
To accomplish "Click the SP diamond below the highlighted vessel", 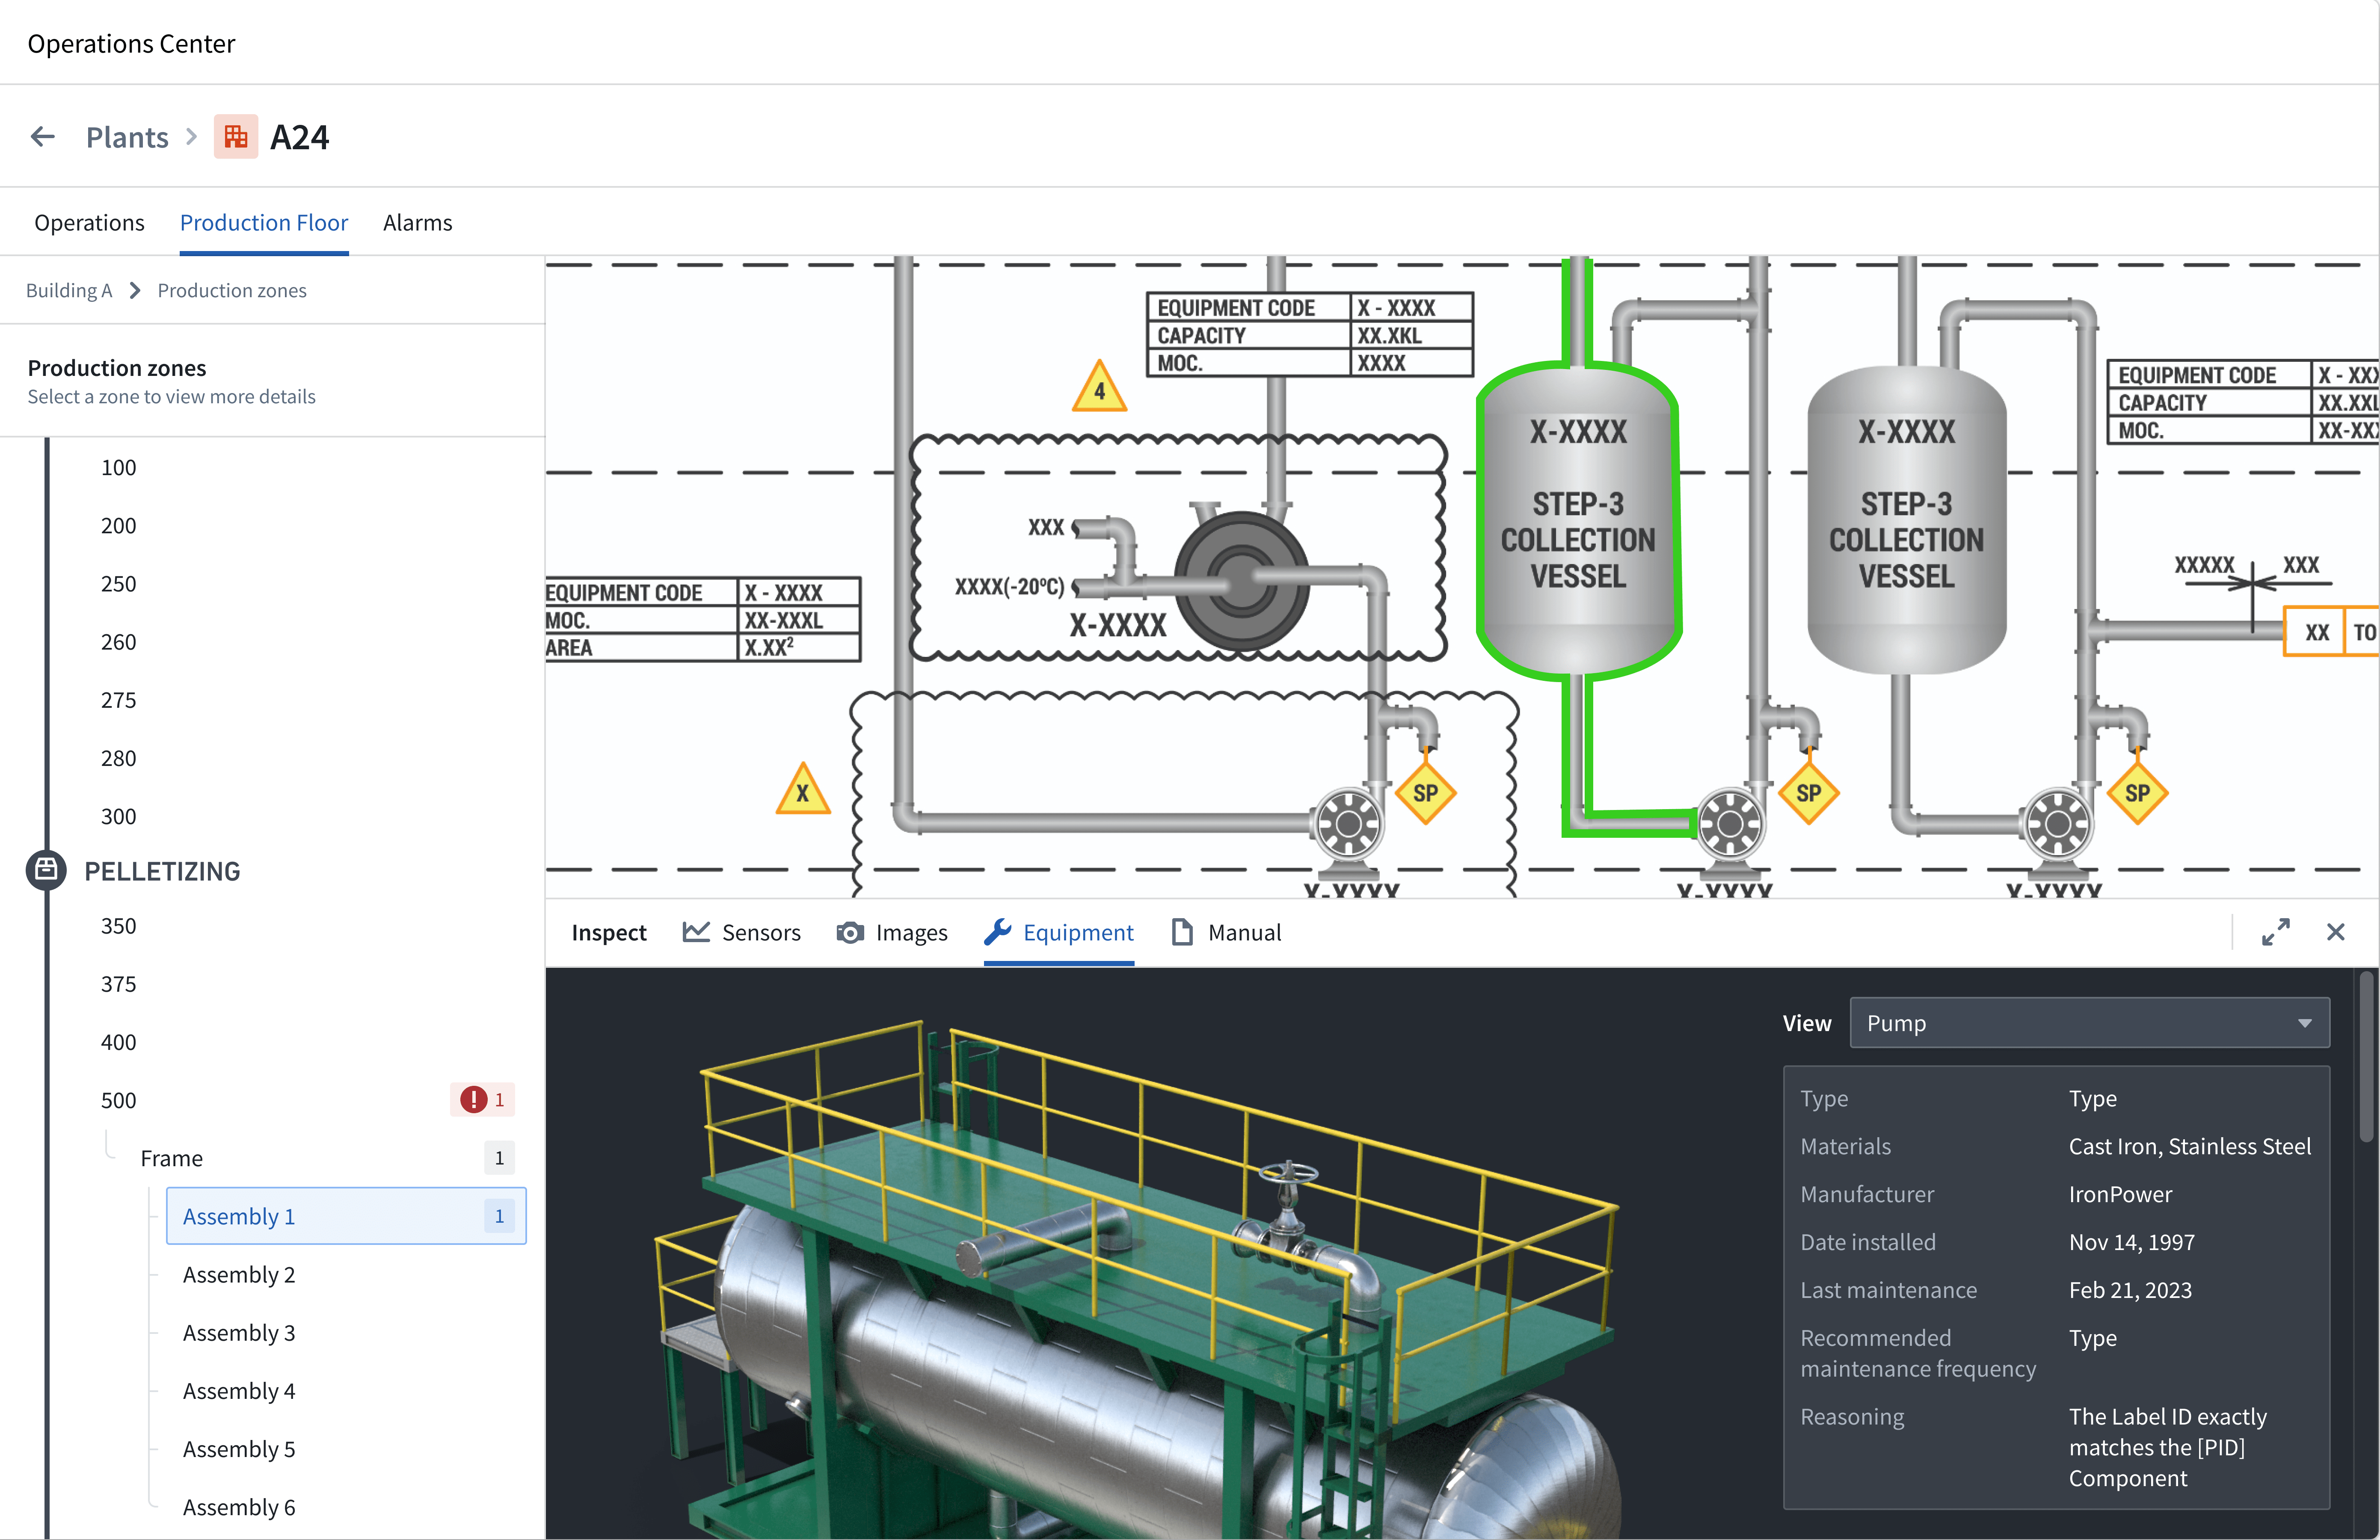I will (1808, 793).
